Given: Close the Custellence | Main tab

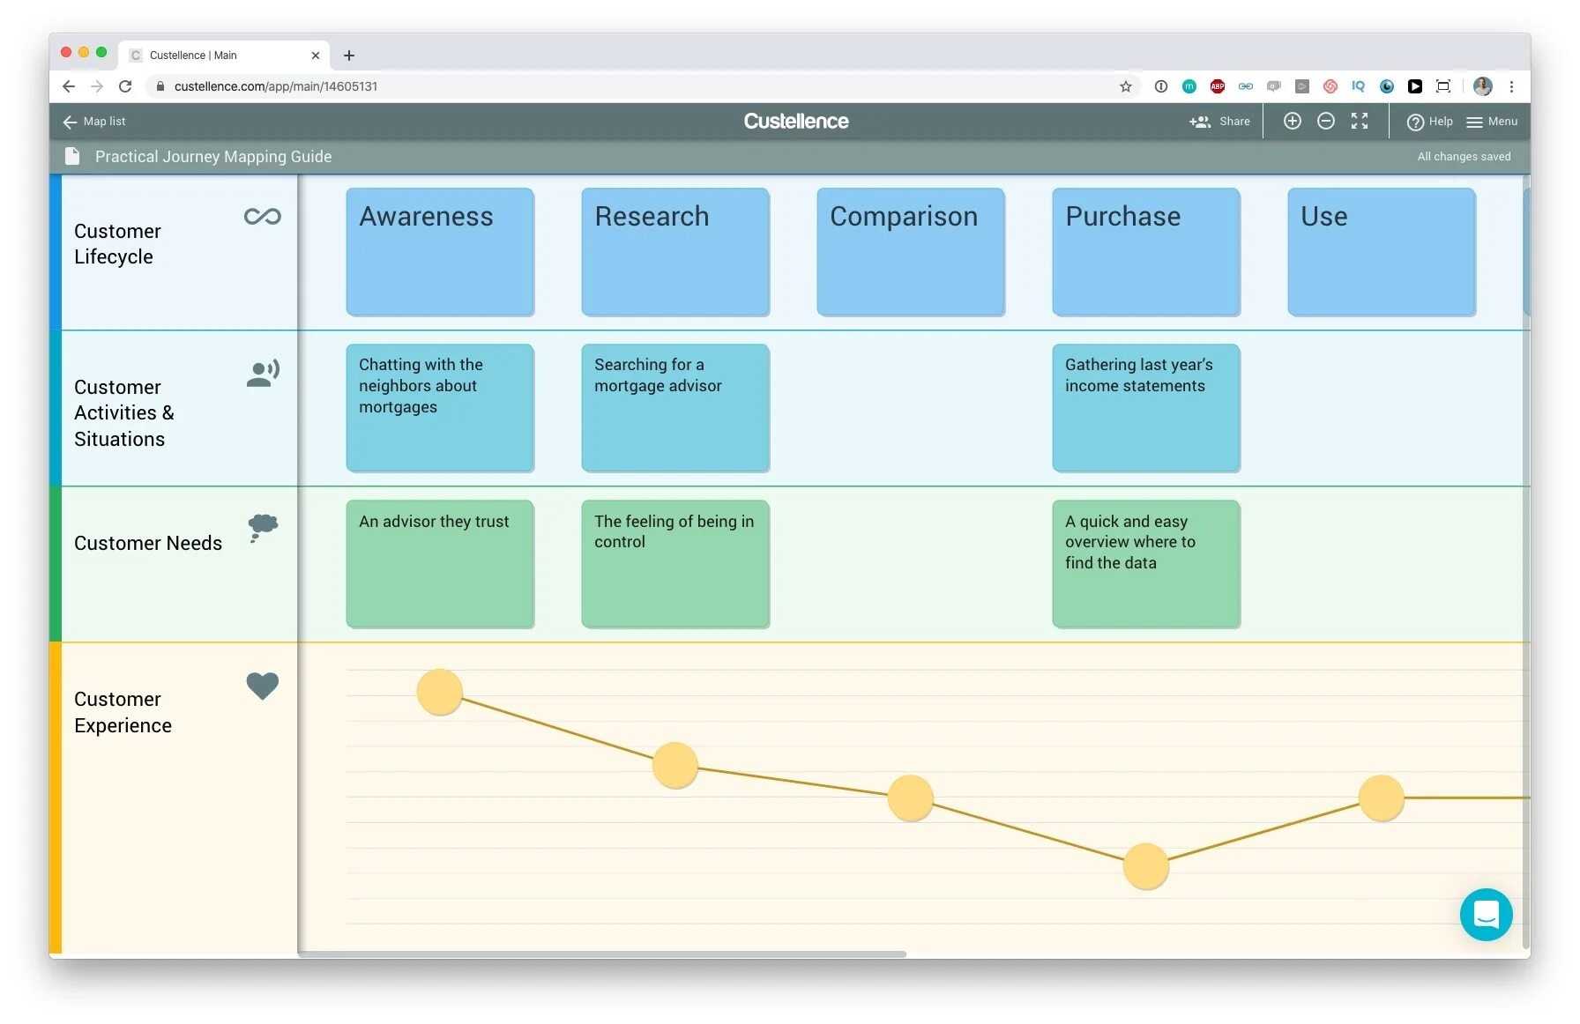Looking at the screenshot, I should (316, 56).
